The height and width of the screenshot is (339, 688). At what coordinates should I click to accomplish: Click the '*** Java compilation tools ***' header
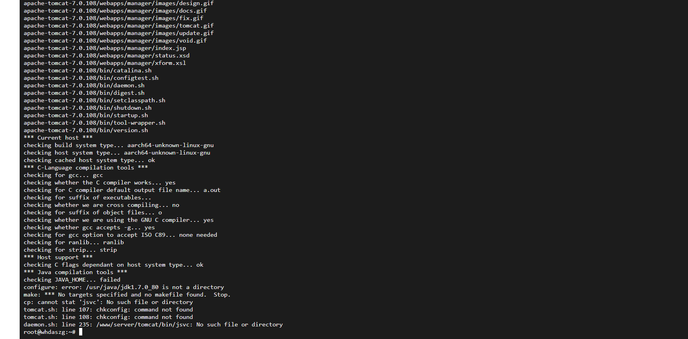pos(76,272)
